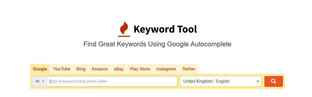312x97 pixels.
Task: Click the Keyword Tool logo text
Action: click(x=165, y=29)
